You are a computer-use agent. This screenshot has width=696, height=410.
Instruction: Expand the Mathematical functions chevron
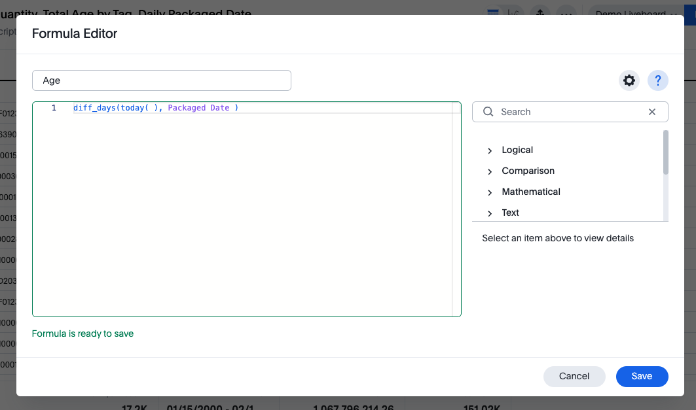(x=490, y=192)
